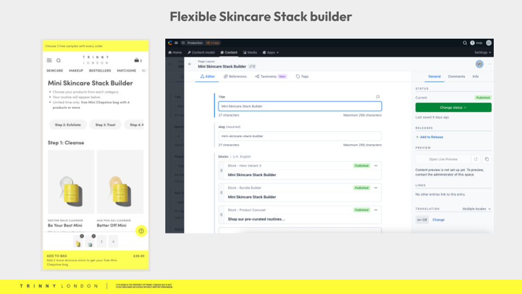Click the VD collaborator avatar in entry header
Viewport: 522px width, 294px height.
pos(480,64)
